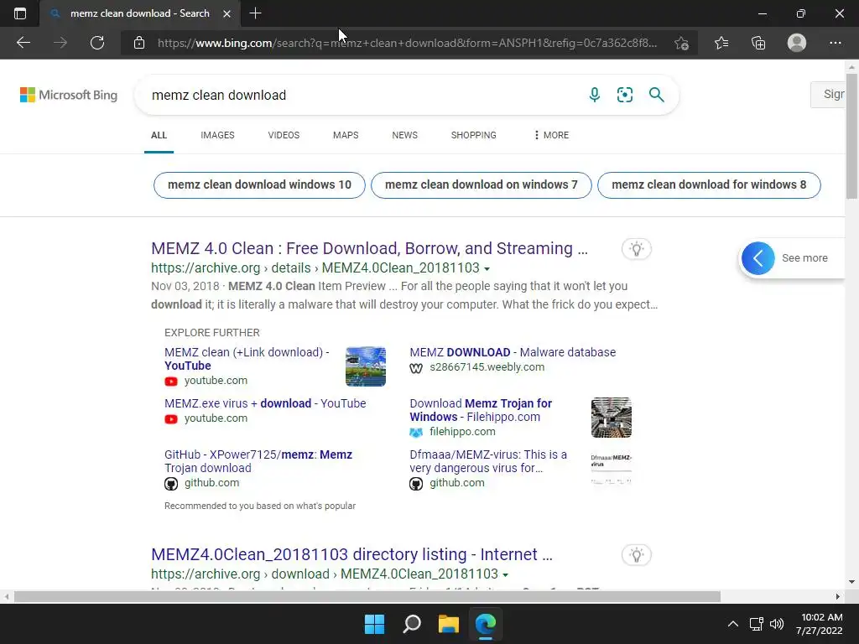Select the ALL results tab

(159, 135)
